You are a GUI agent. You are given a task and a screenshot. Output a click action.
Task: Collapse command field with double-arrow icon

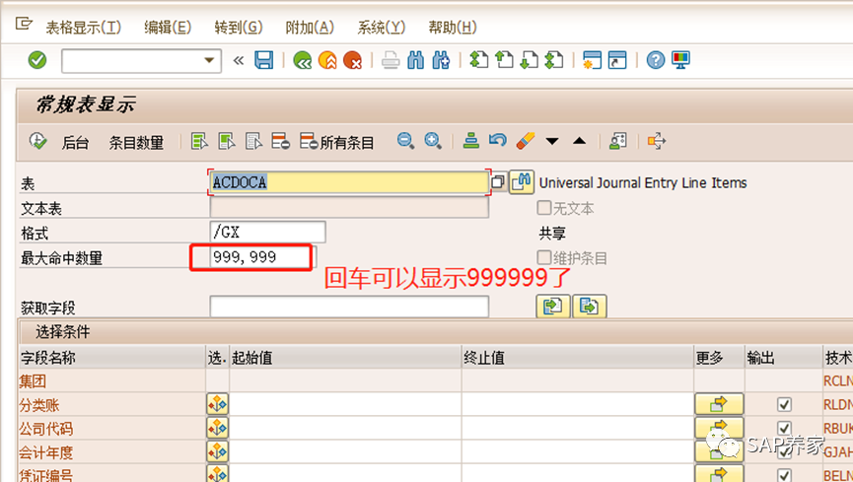click(x=239, y=60)
